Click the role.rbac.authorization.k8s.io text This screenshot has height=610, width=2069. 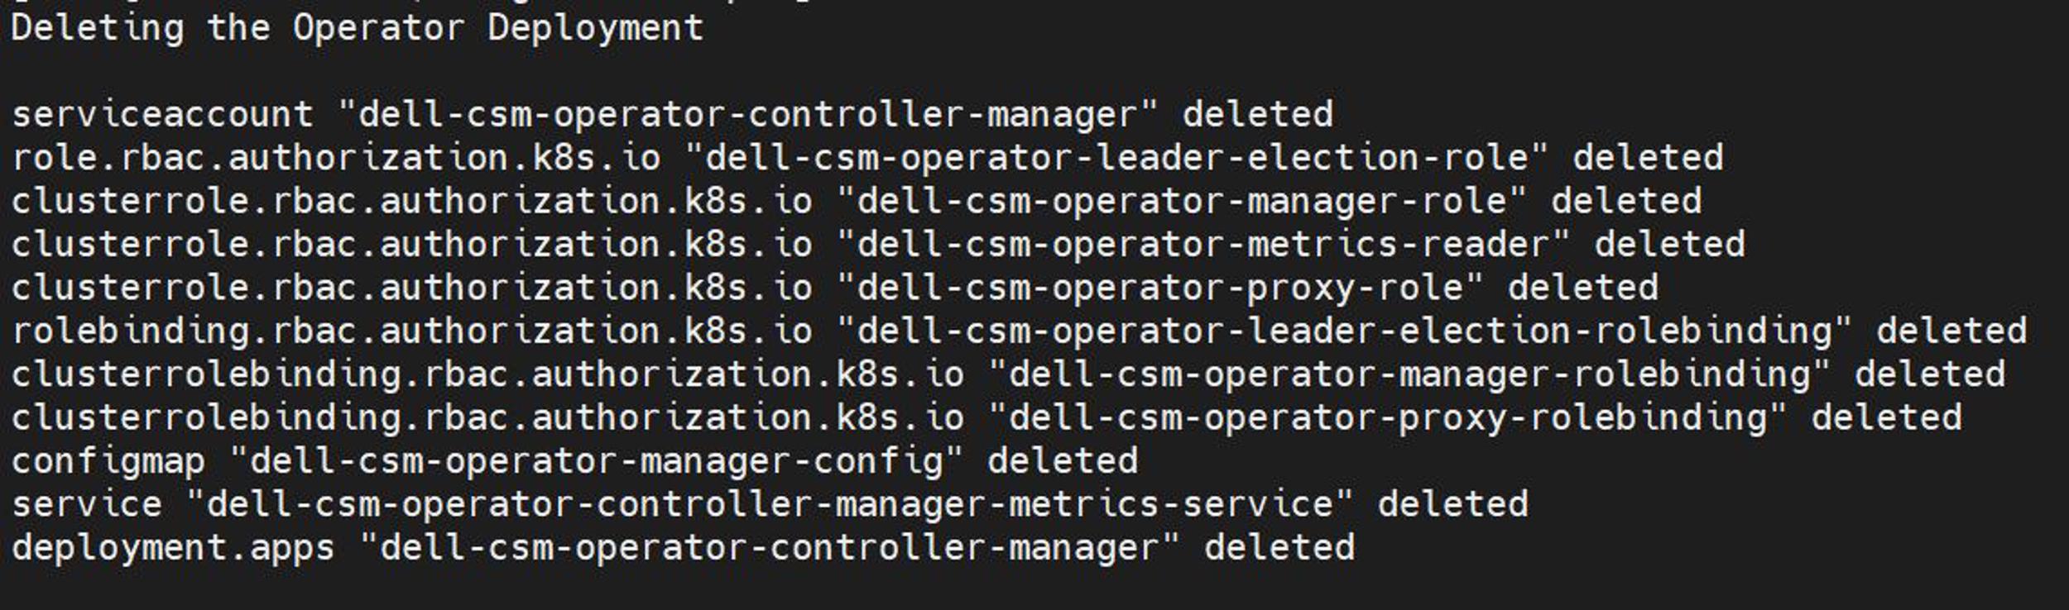coord(336,158)
